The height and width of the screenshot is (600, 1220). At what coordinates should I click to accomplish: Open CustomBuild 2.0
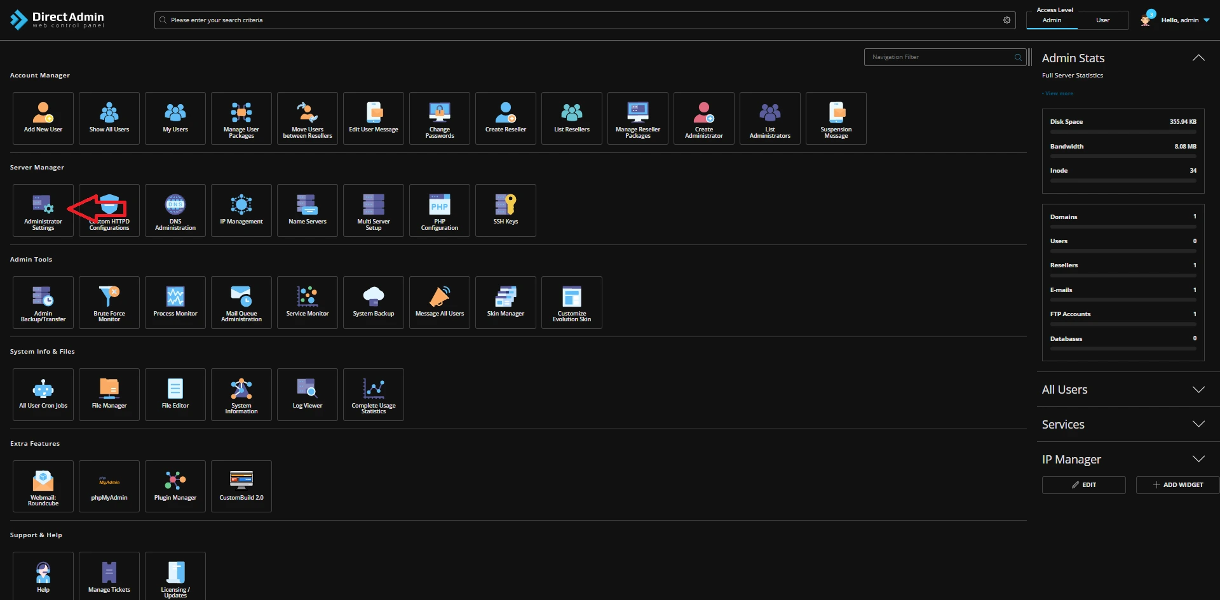coord(241,486)
